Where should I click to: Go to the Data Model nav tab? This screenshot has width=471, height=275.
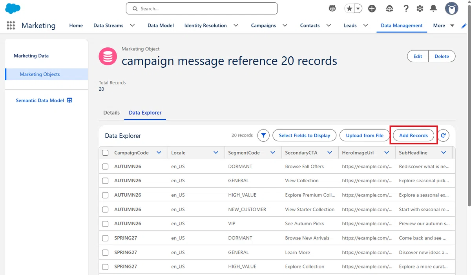pyautogui.click(x=161, y=25)
